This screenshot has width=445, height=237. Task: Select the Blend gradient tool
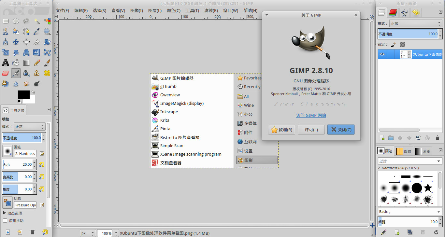pos(26,63)
